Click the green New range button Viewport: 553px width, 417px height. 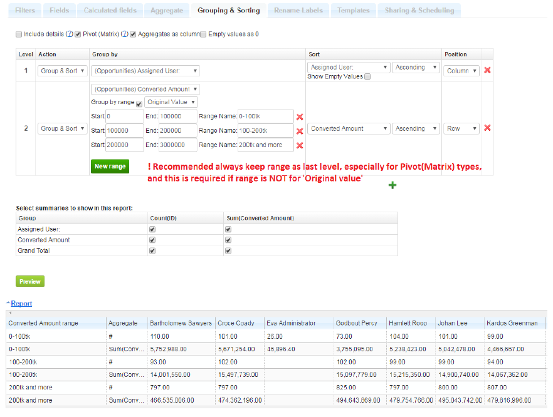pos(110,167)
